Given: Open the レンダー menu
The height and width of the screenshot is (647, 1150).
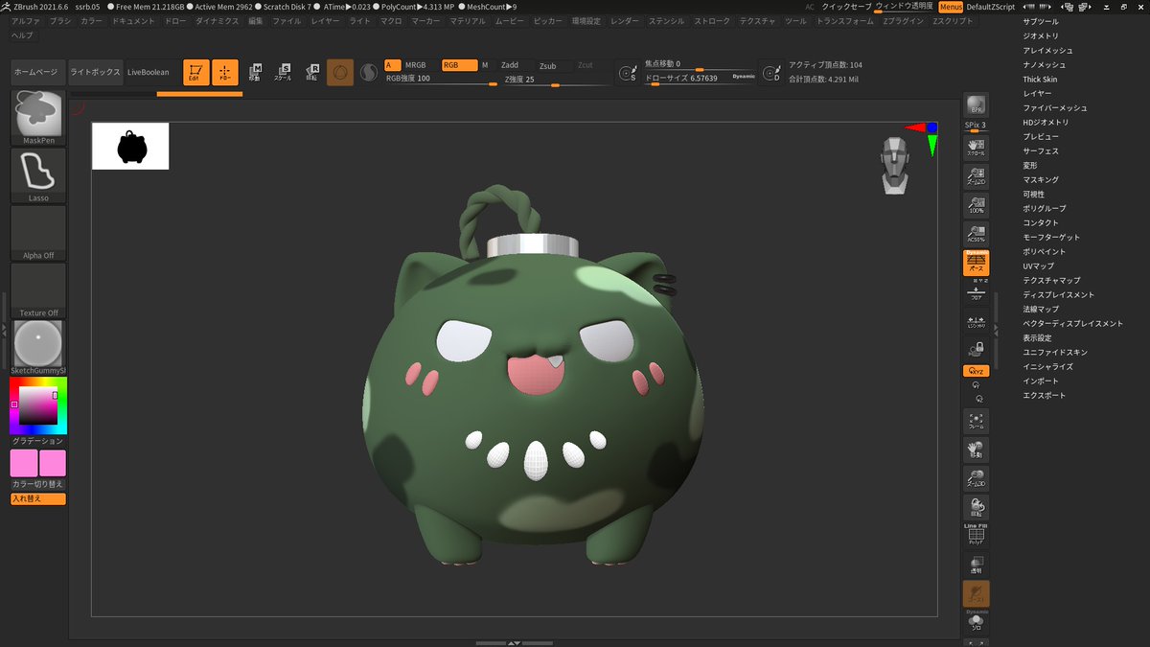Looking at the screenshot, I should tap(624, 20).
